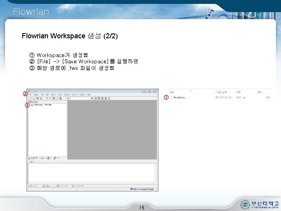Viewport: 281px width, 211px height.
Task: Click the Cut scissors icon
Action: click(x=57, y=98)
